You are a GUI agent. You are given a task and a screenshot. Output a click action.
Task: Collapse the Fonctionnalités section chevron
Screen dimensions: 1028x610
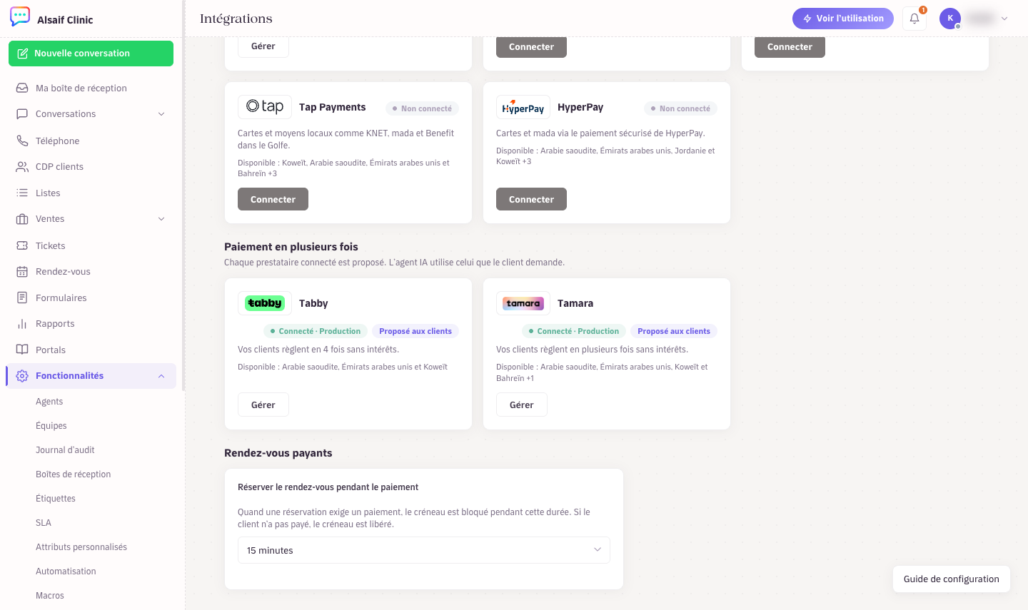(161, 376)
